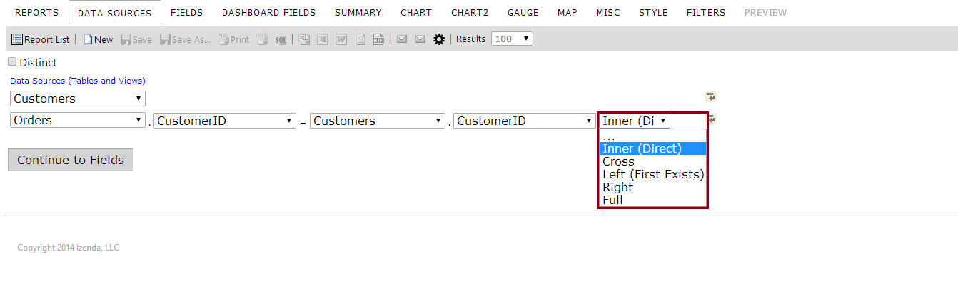This screenshot has width=958, height=282.
Task: Select Left (First Exists) join option
Action: pyautogui.click(x=653, y=174)
